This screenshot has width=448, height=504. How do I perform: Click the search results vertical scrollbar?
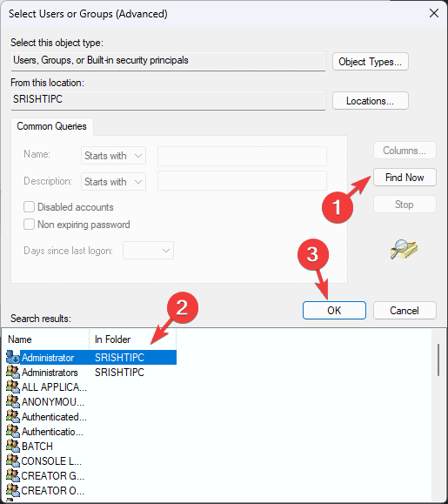point(438,360)
